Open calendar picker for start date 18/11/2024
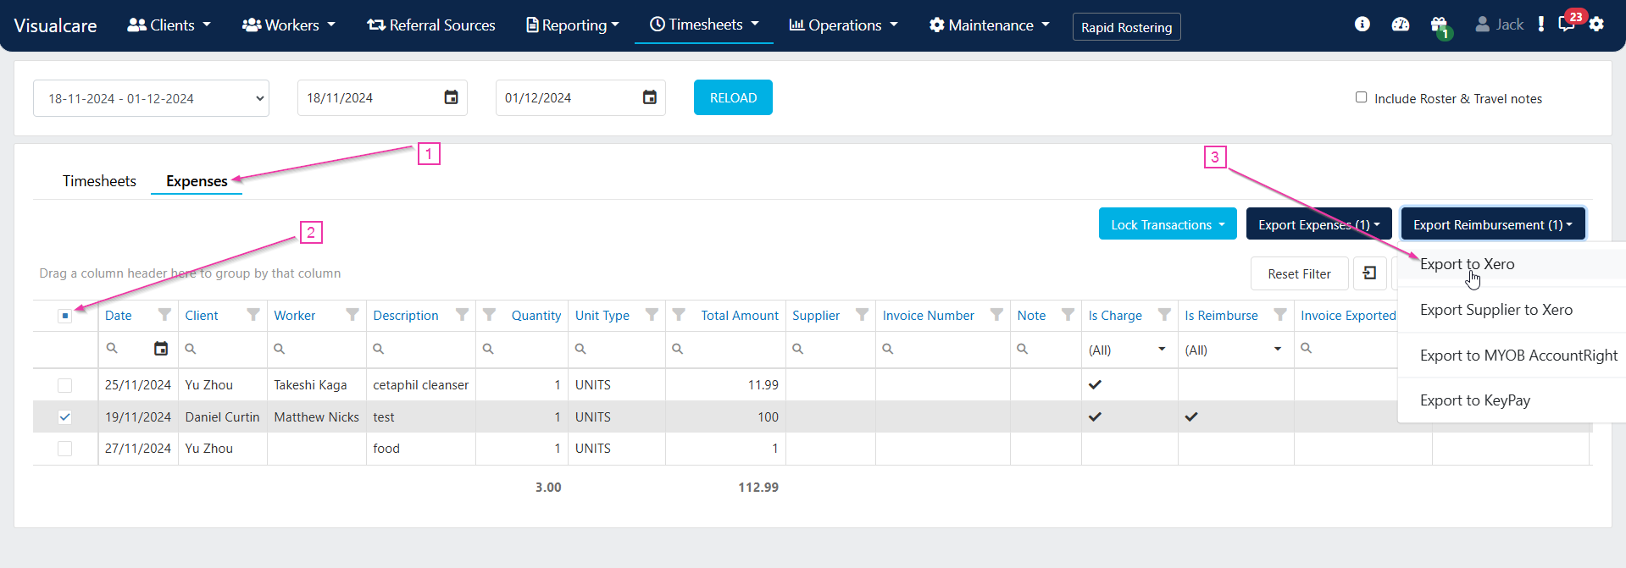This screenshot has width=1626, height=568. coord(452,97)
